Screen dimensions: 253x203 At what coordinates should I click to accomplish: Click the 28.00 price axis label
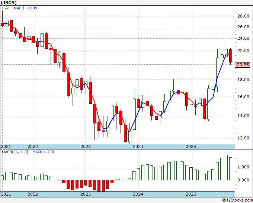pos(243,16)
